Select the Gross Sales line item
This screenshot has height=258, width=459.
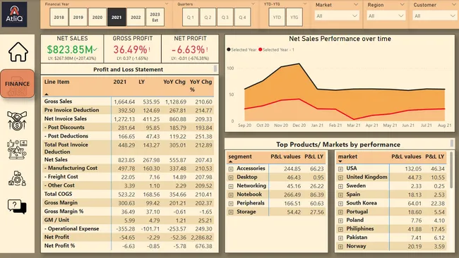click(x=58, y=102)
